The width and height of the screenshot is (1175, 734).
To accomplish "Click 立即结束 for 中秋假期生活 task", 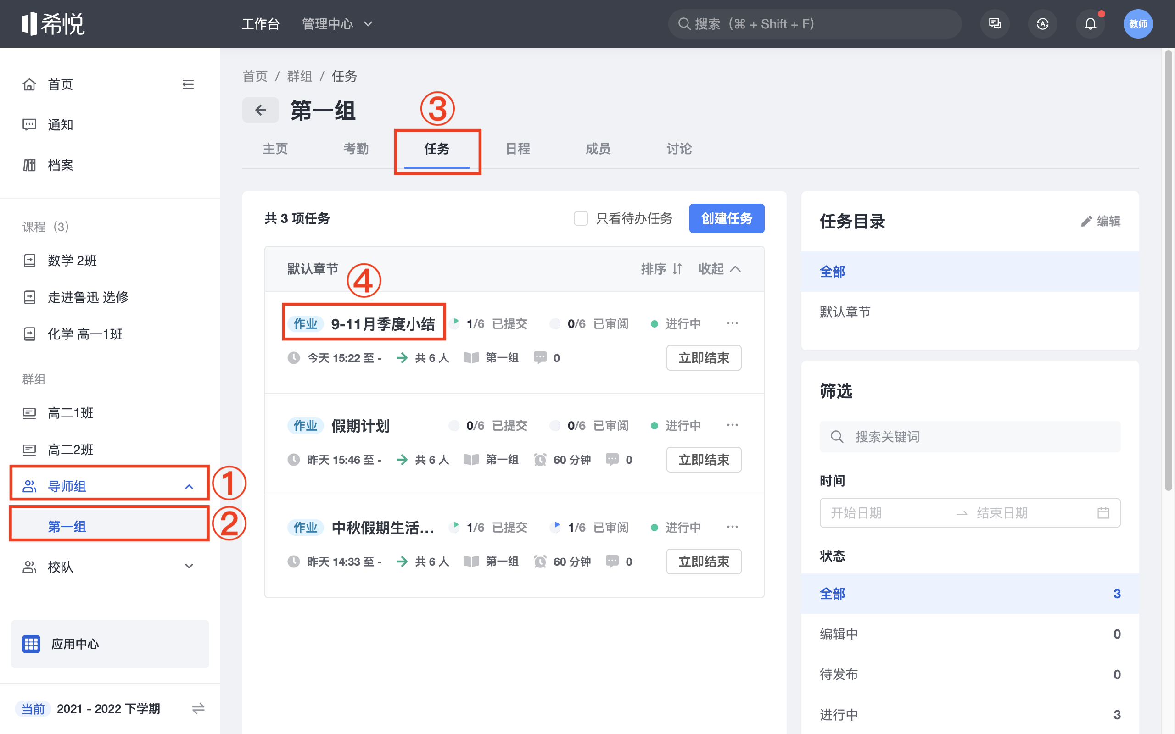I will (x=704, y=562).
